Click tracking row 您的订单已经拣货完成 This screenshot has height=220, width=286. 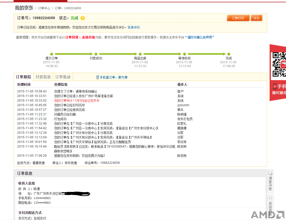tap(69, 110)
